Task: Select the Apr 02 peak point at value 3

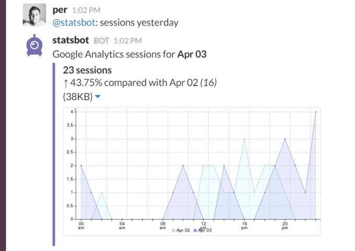Action: [x=244, y=139]
